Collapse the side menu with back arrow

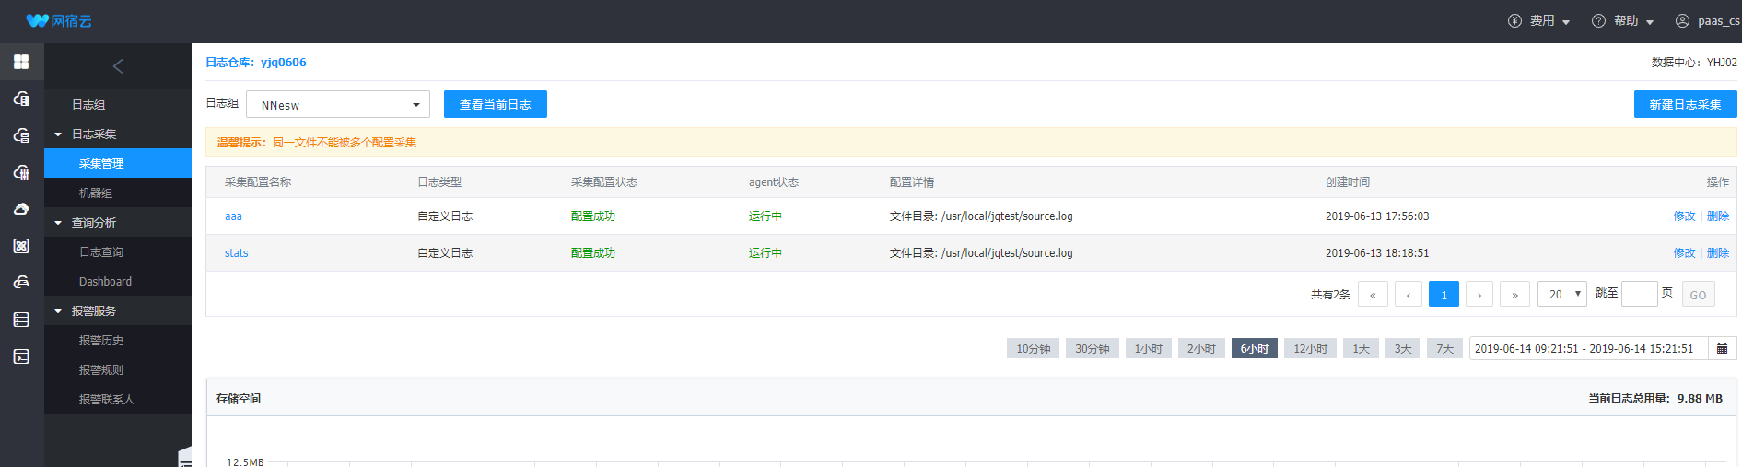(x=118, y=66)
